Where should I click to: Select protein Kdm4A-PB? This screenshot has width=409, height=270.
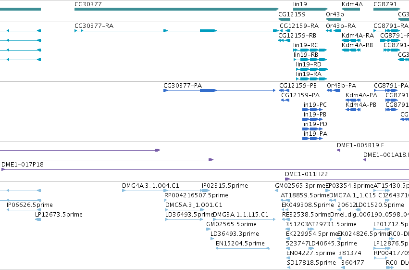coord(361,105)
